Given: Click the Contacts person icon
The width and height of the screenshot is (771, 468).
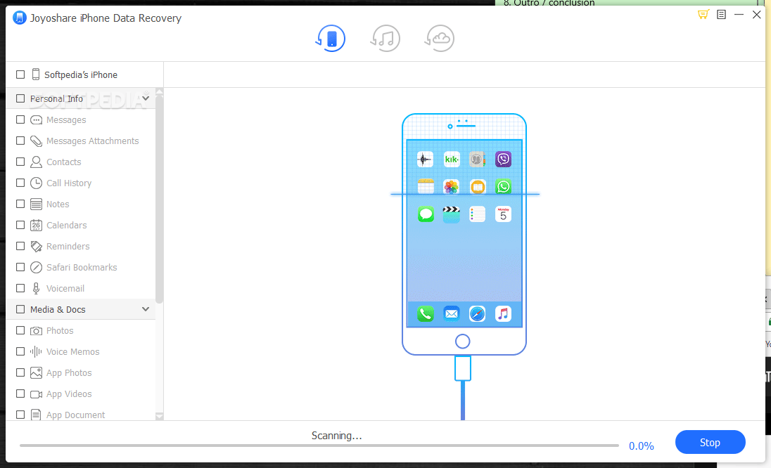Looking at the screenshot, I should click(36, 162).
